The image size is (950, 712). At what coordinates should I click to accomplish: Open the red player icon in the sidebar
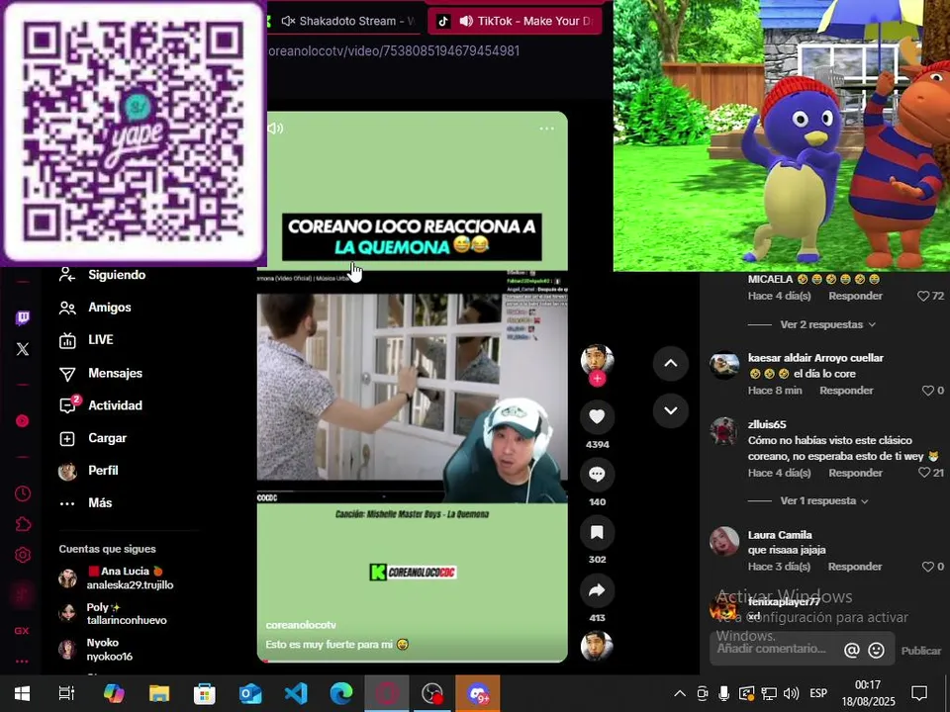tap(23, 421)
